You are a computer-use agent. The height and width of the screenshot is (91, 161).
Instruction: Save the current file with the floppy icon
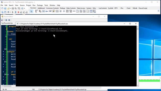tap(13, 8)
